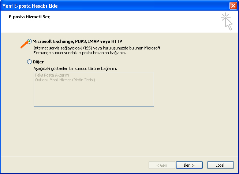Click the disabled < Geri button
The width and height of the screenshot is (239, 174).
(162, 165)
